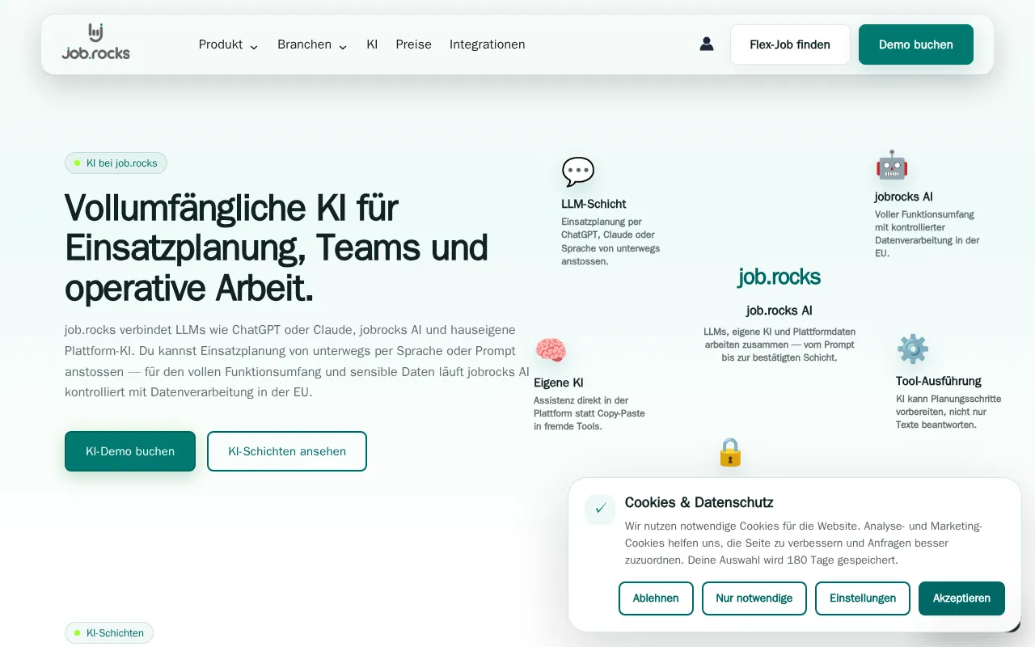The height and width of the screenshot is (647, 1035).
Task: Click the KI-Schichten badge near the page bottom
Action: point(109,633)
